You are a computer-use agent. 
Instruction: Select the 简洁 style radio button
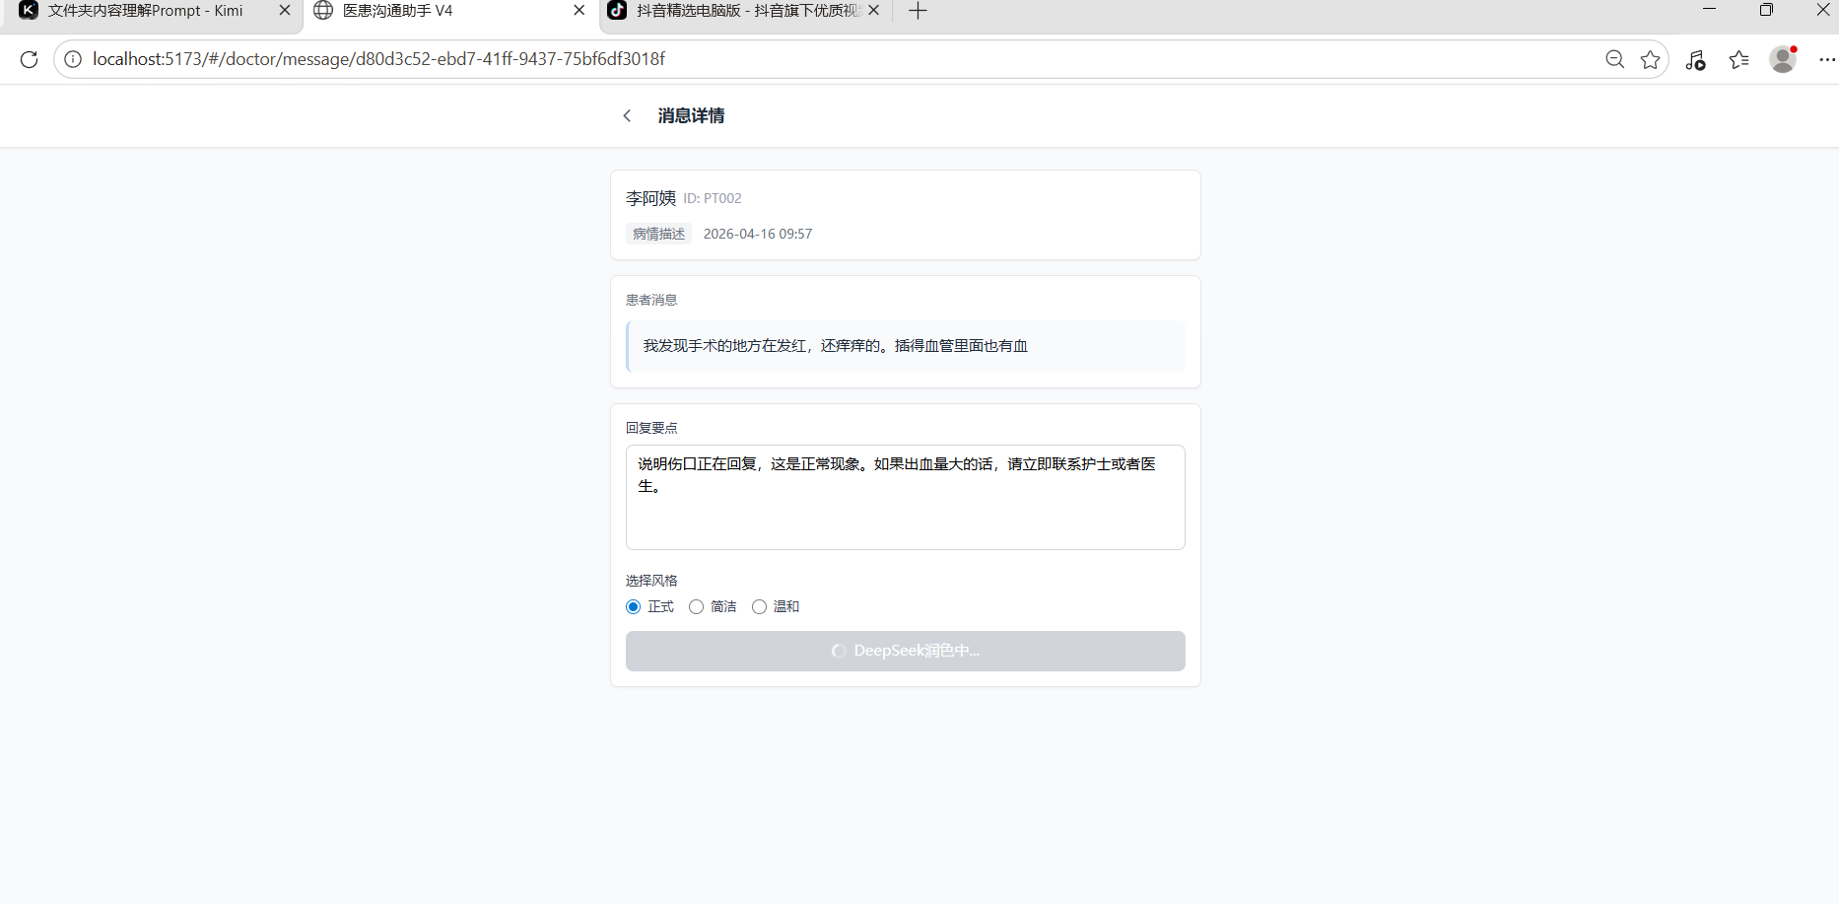697,607
